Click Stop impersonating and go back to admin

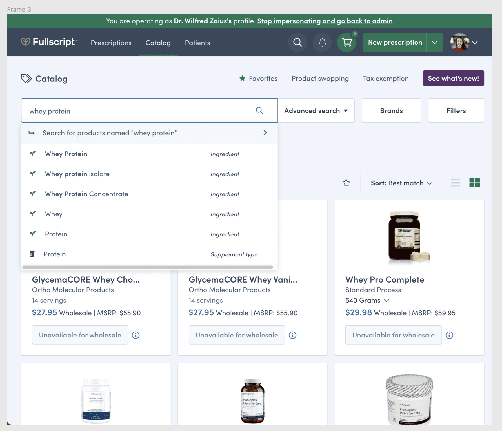click(x=325, y=21)
